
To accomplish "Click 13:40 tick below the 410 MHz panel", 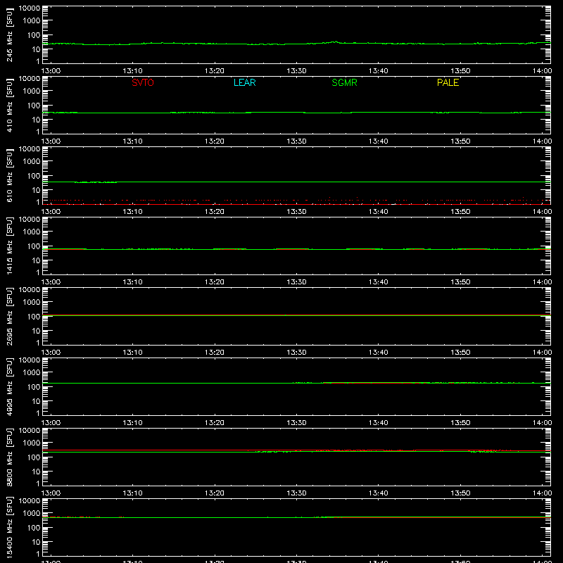I will click(379, 141).
